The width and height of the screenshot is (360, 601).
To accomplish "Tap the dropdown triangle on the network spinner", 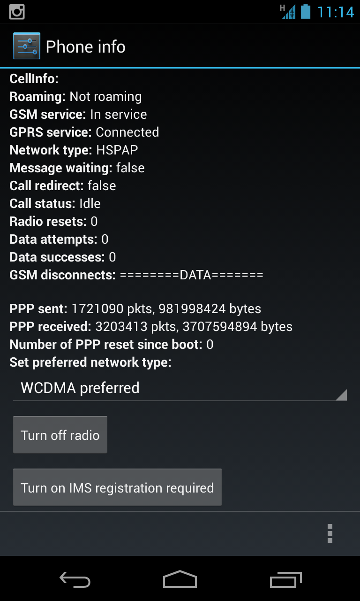I will 341,394.
